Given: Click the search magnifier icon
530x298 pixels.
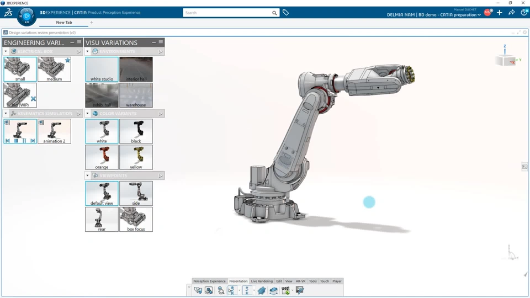Looking at the screenshot, I should (x=274, y=13).
